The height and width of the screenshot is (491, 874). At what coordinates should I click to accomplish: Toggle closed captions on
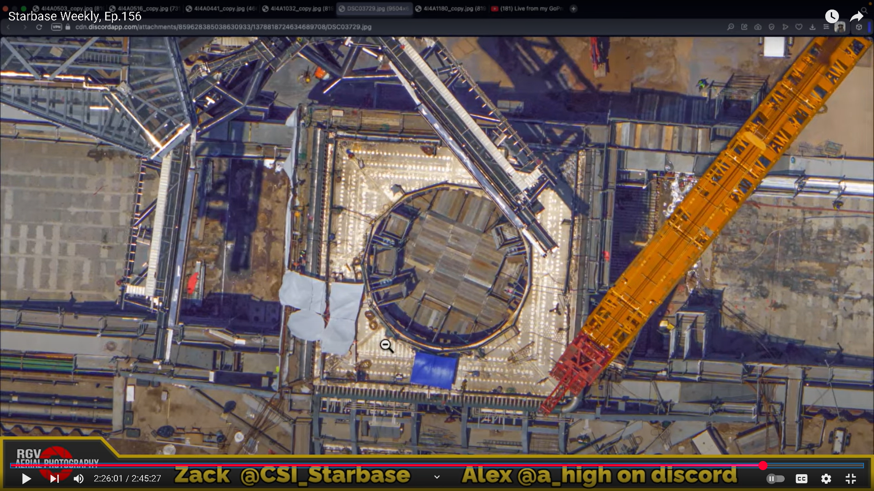(801, 478)
